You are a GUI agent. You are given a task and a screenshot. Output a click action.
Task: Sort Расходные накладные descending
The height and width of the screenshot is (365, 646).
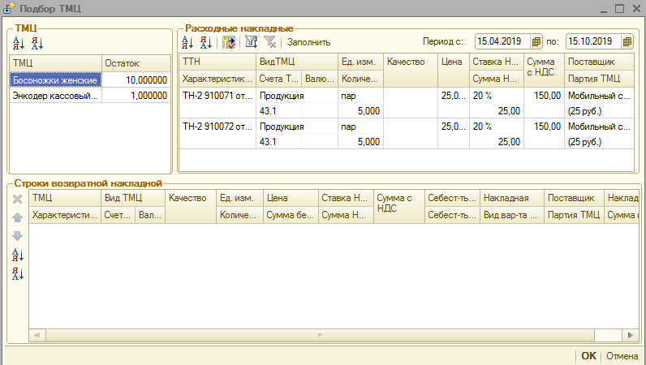(x=205, y=41)
